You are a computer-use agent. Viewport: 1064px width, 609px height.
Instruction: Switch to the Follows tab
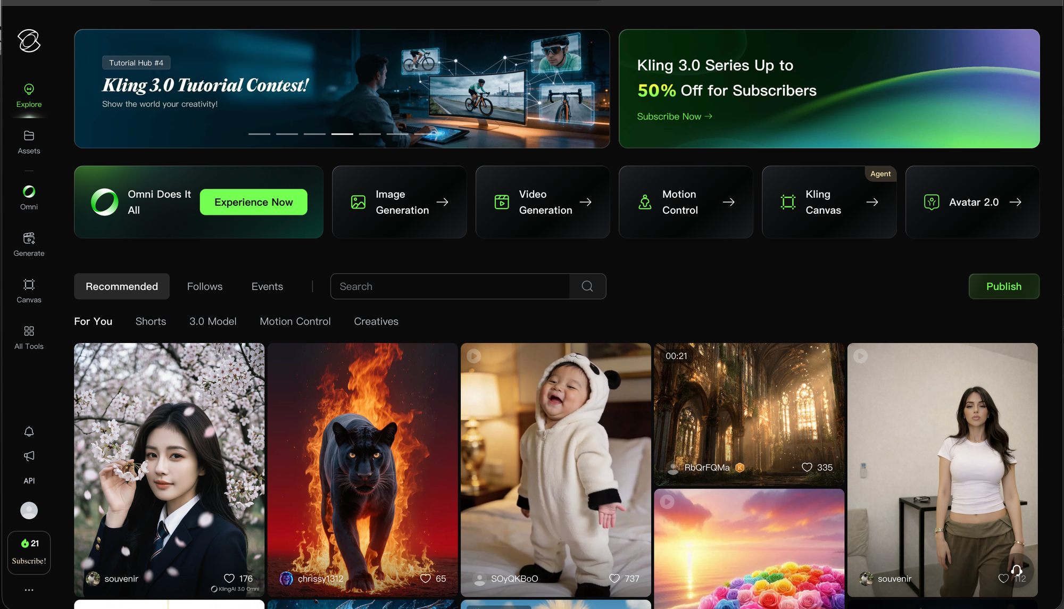pyautogui.click(x=204, y=286)
